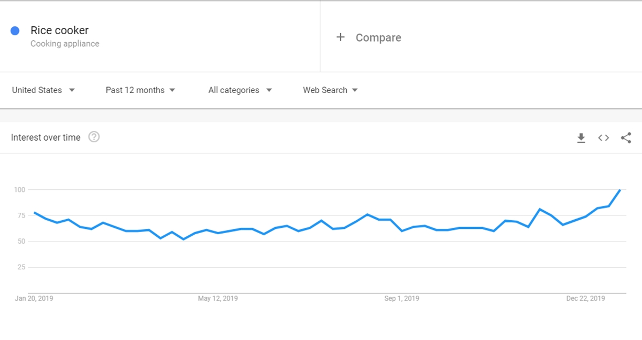
Task: Share the interest over time chart
Action: 626,138
